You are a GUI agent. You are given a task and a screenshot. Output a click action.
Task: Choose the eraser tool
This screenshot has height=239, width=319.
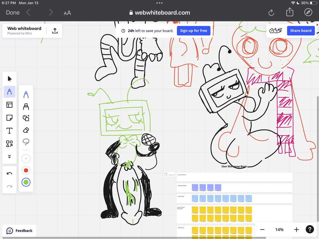coord(26,130)
